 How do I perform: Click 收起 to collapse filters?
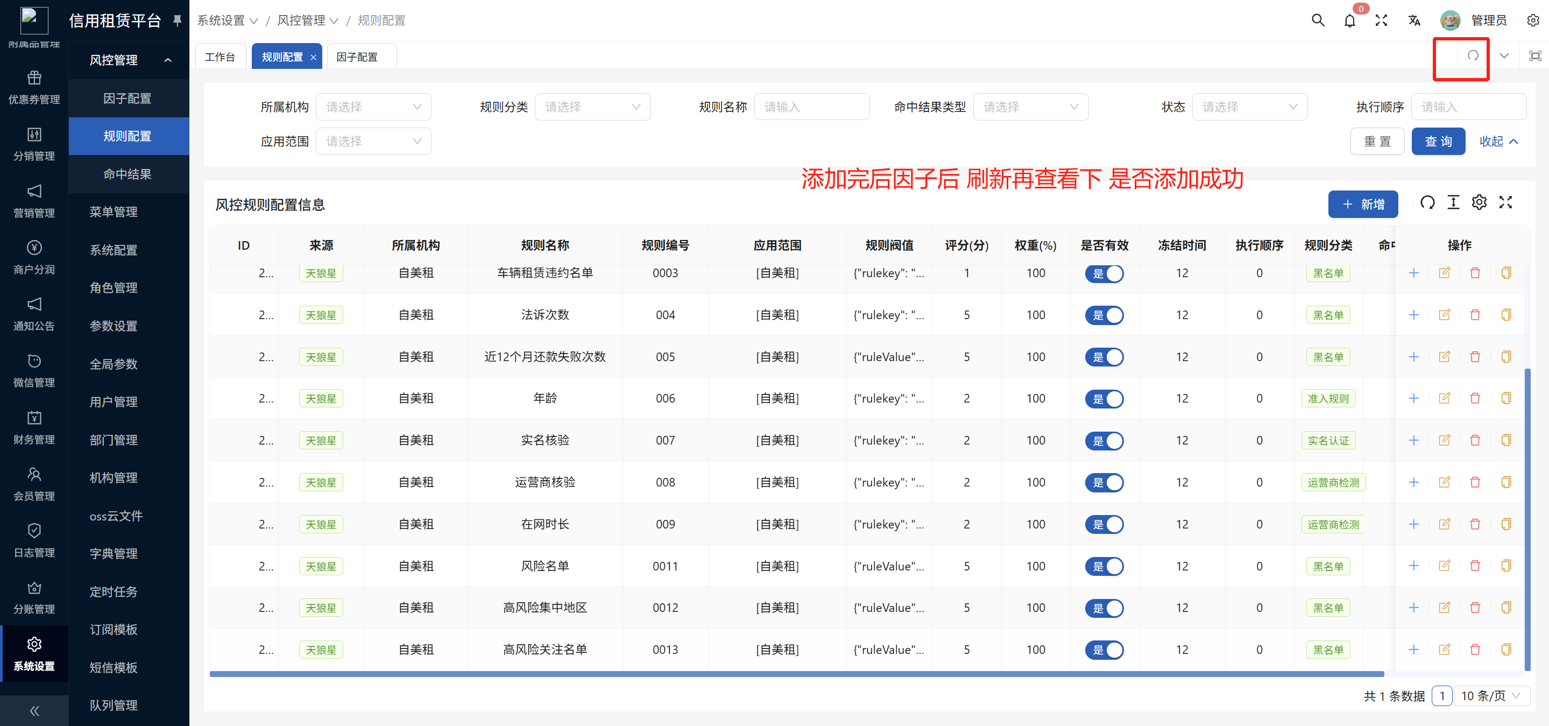point(1498,142)
